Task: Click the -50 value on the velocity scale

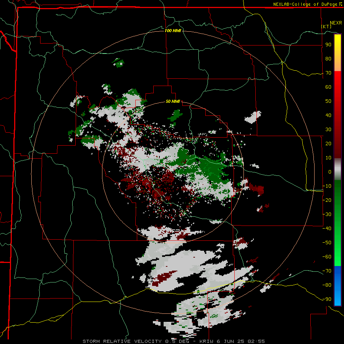Action: pos(327,243)
